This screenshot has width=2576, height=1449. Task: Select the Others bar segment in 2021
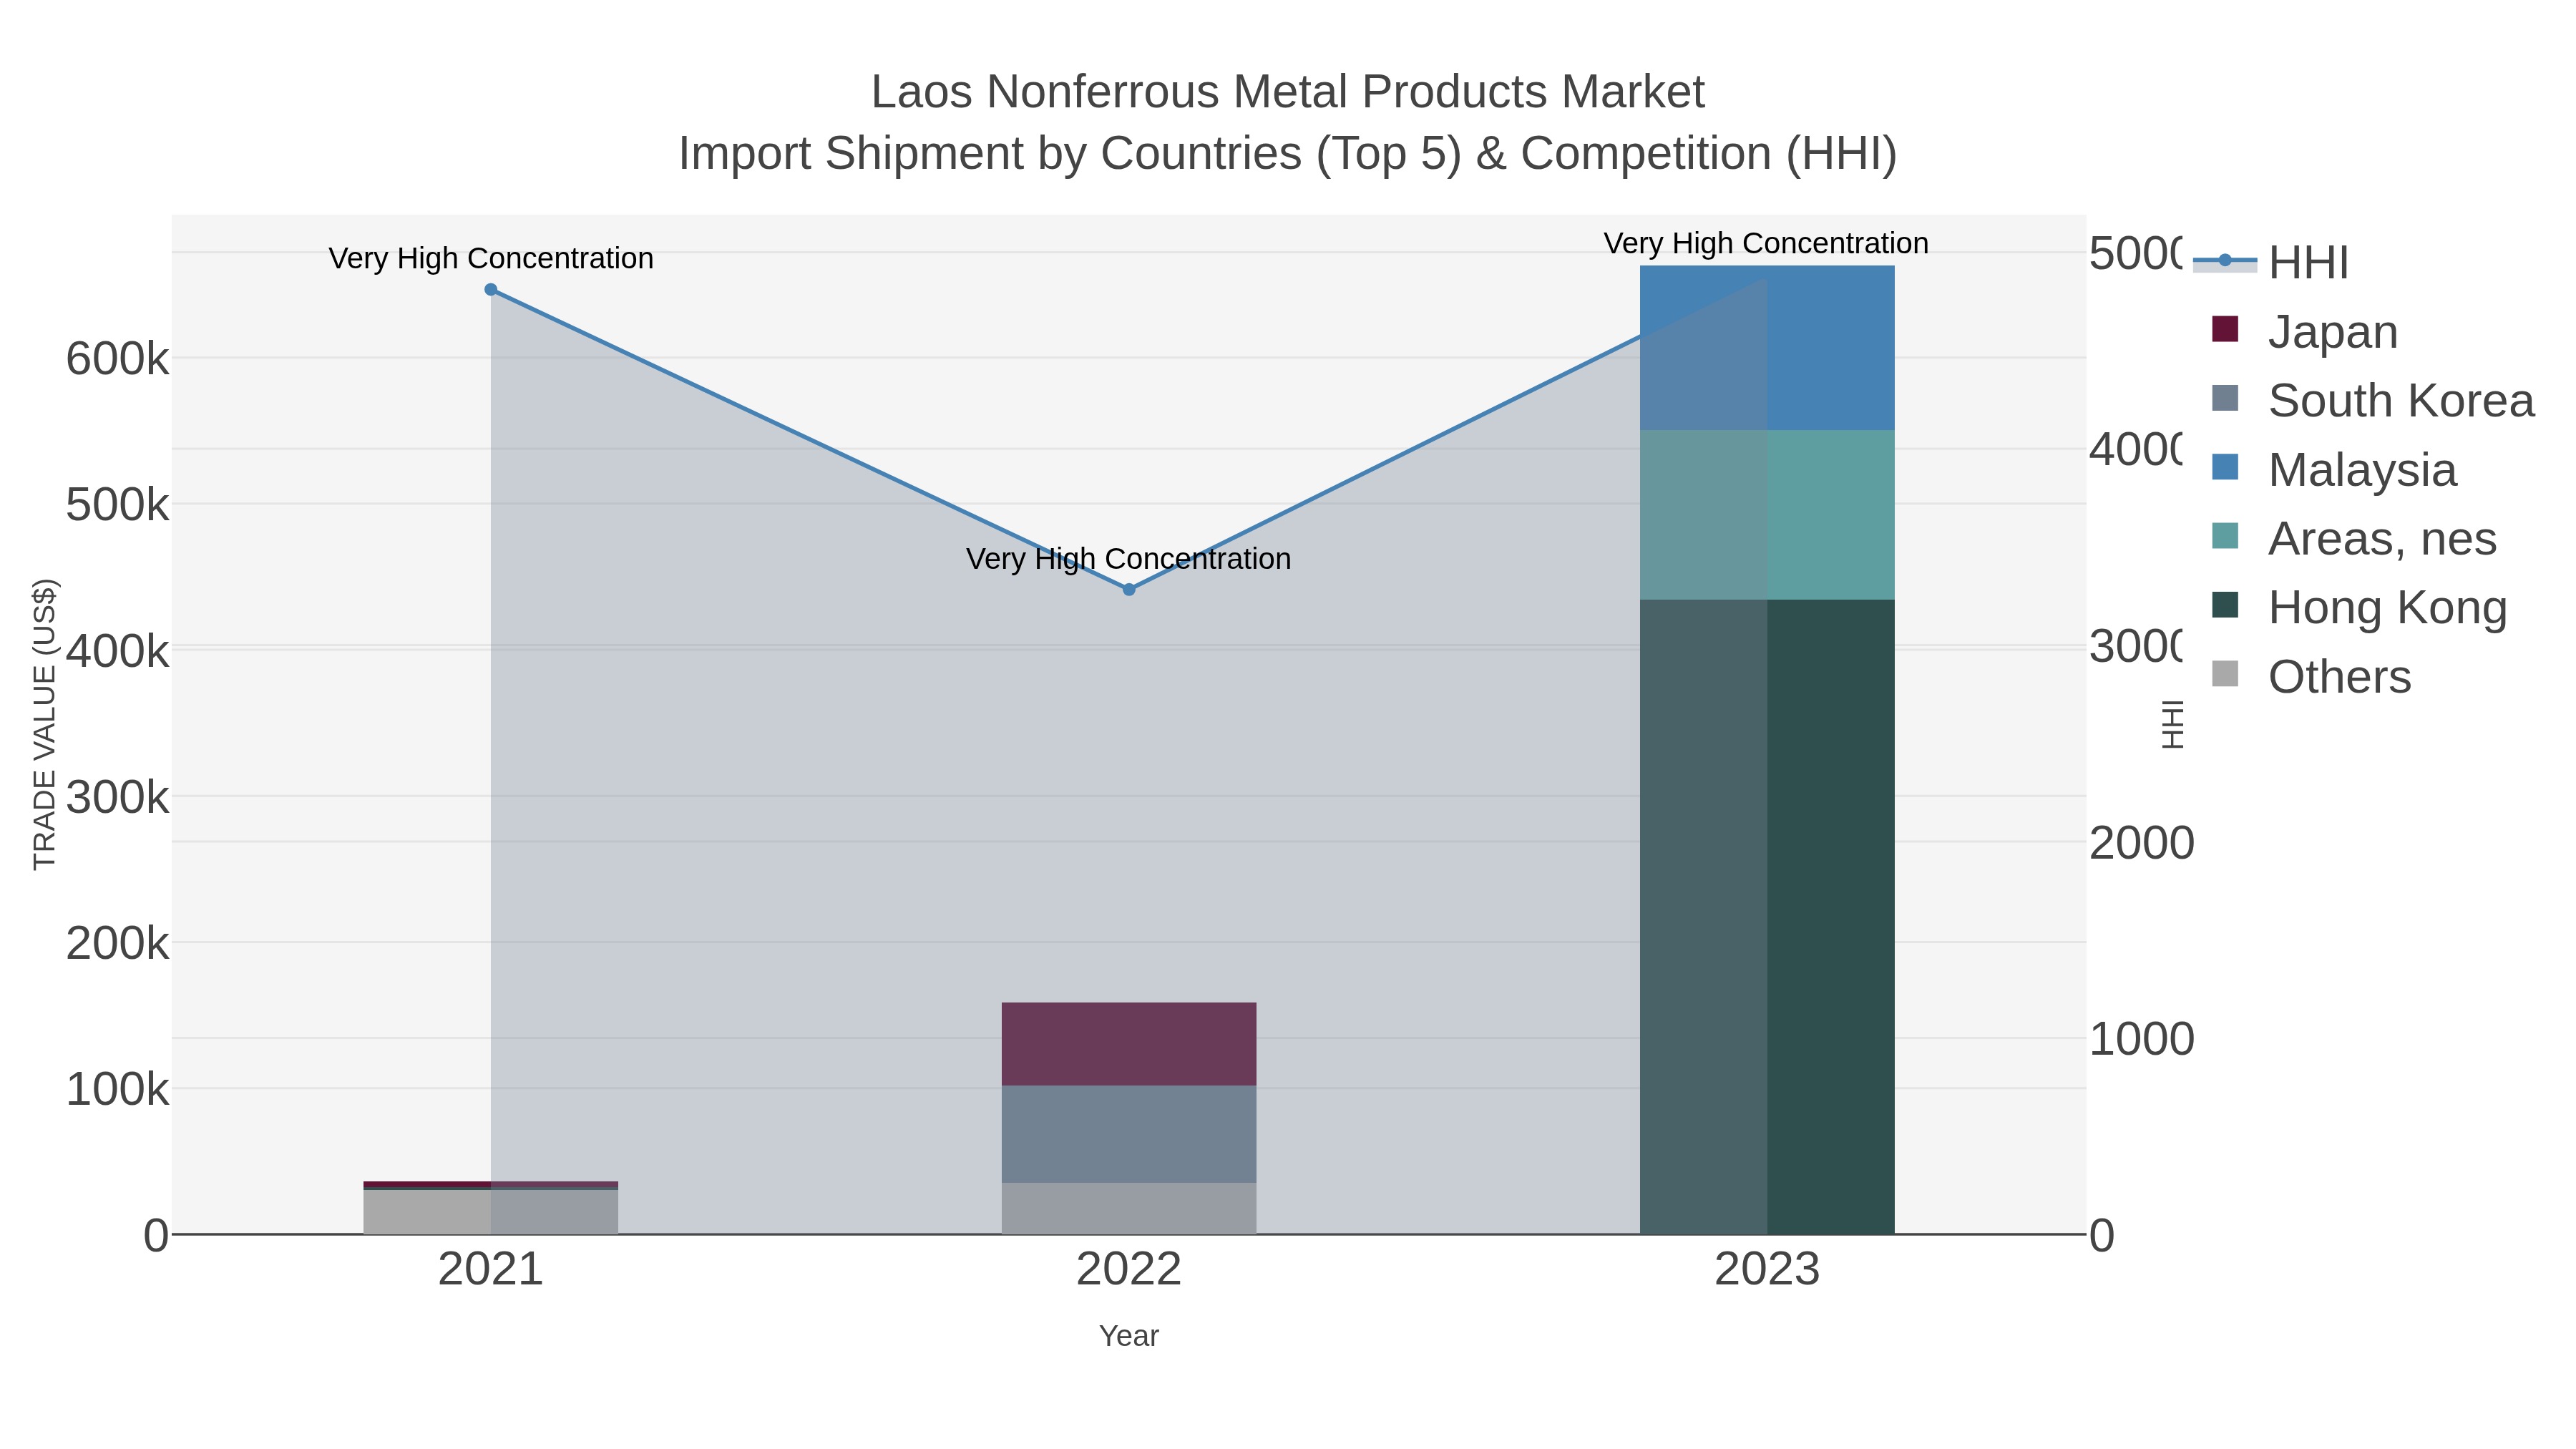pyautogui.click(x=491, y=1212)
